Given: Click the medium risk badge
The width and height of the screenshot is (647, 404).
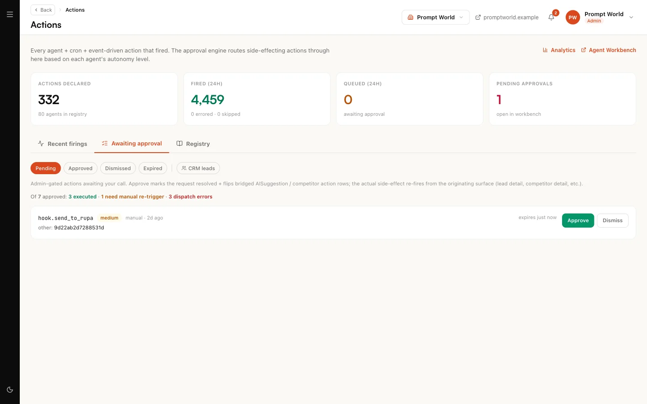Looking at the screenshot, I should 109,218.
